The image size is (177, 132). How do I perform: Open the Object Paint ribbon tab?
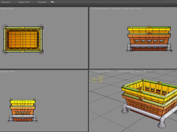[24, 2]
